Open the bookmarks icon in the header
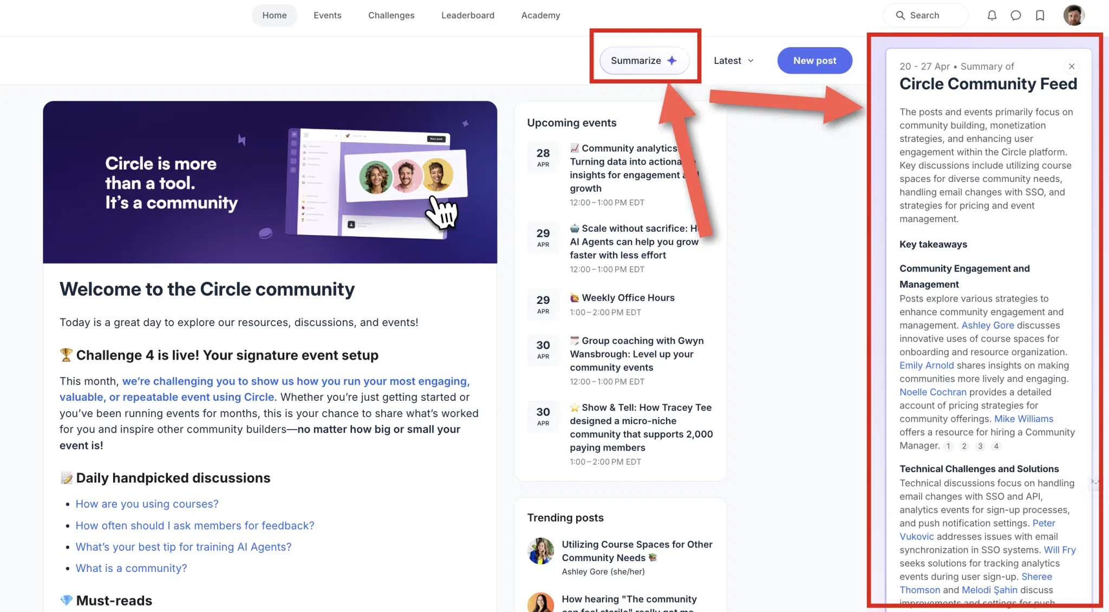 click(1040, 15)
